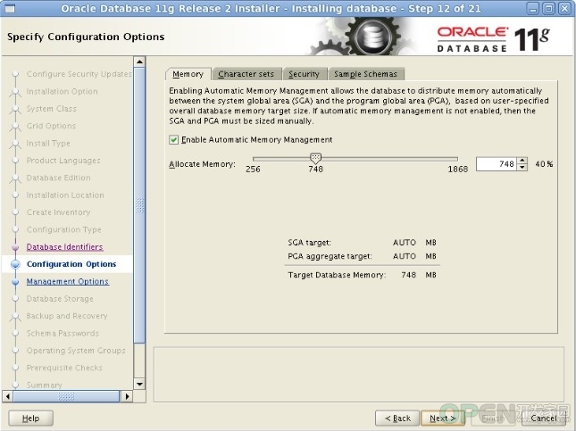Switch to the Memory tab

(188, 74)
